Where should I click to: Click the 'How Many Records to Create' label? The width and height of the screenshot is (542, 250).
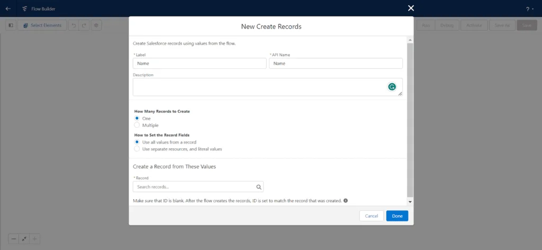[162, 112]
